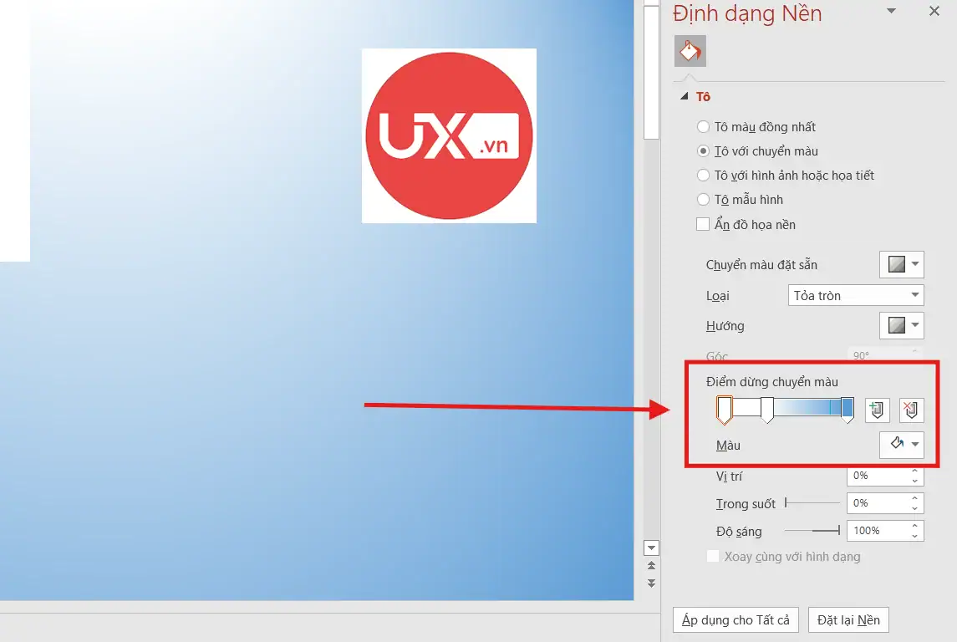The image size is (957, 642).
Task: Click the Áp dụng cho Tất cả button
Action: [x=736, y=620]
